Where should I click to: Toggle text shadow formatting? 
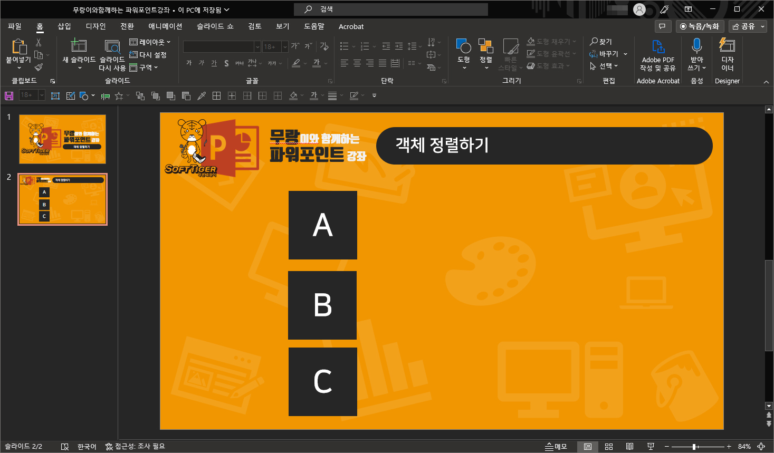click(226, 63)
